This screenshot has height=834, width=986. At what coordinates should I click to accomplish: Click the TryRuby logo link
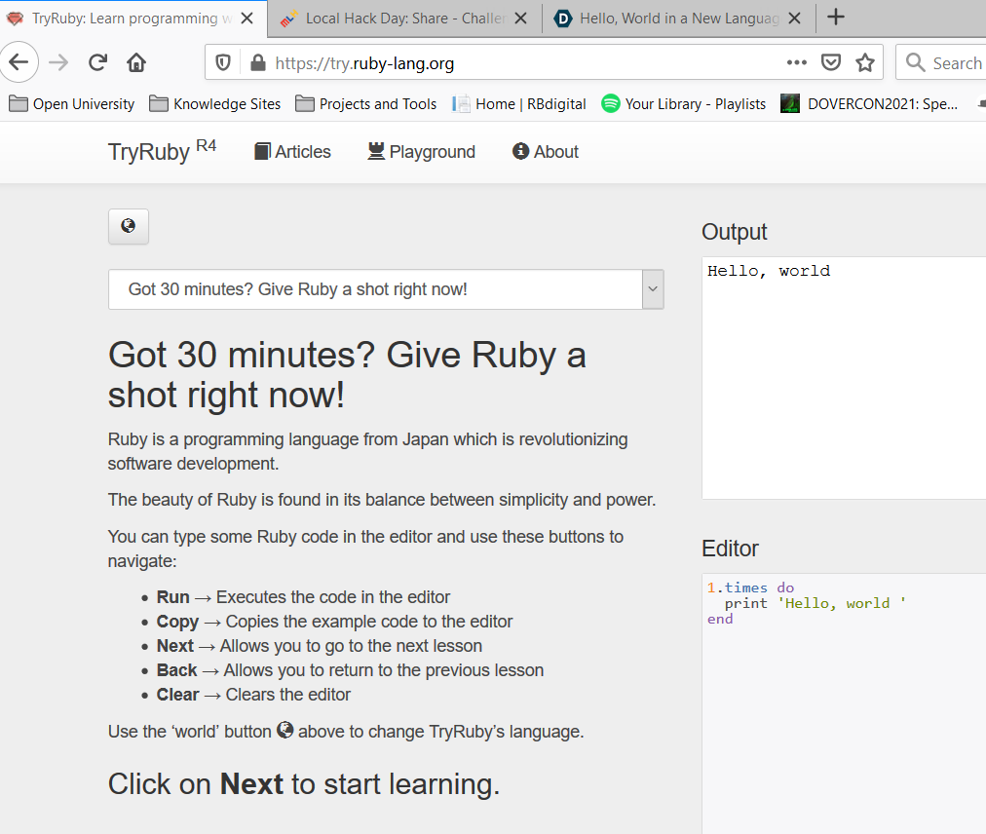pos(162,152)
